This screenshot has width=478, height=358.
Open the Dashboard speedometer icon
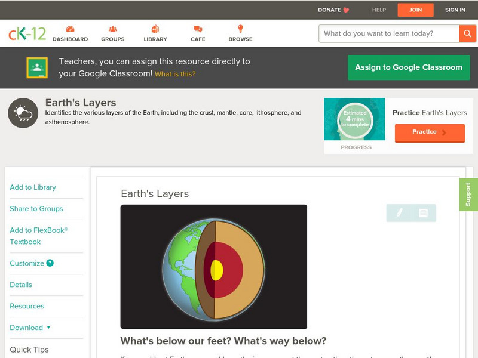pyautogui.click(x=70, y=29)
